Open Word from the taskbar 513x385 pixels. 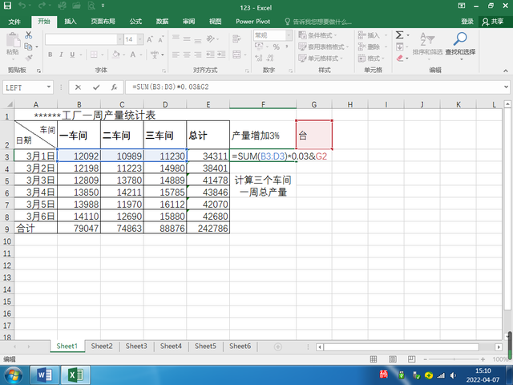tap(45, 375)
